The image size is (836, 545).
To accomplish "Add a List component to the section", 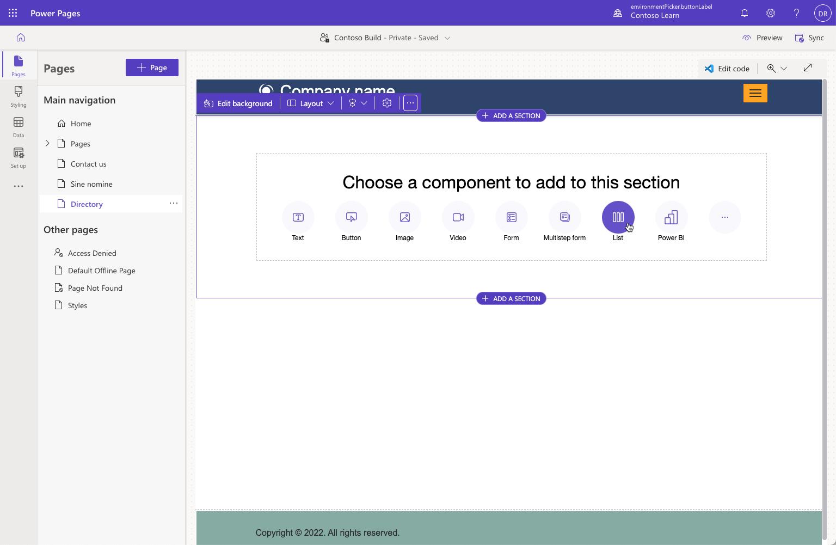I will point(618,217).
